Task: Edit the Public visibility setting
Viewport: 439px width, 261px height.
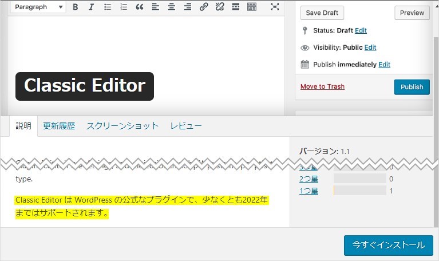Action: pos(370,48)
